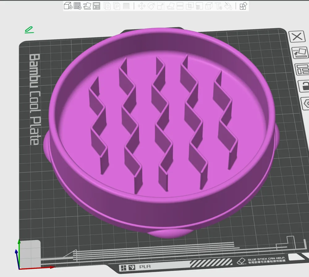Add a new object to the plate
This screenshot has height=277, width=309.
67,6
